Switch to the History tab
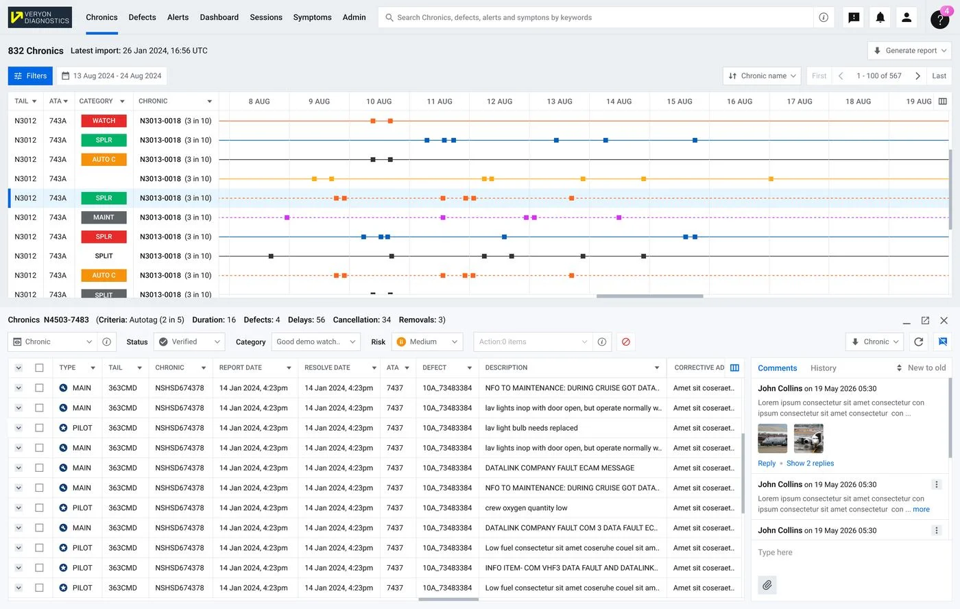The image size is (960, 609). 824,368
